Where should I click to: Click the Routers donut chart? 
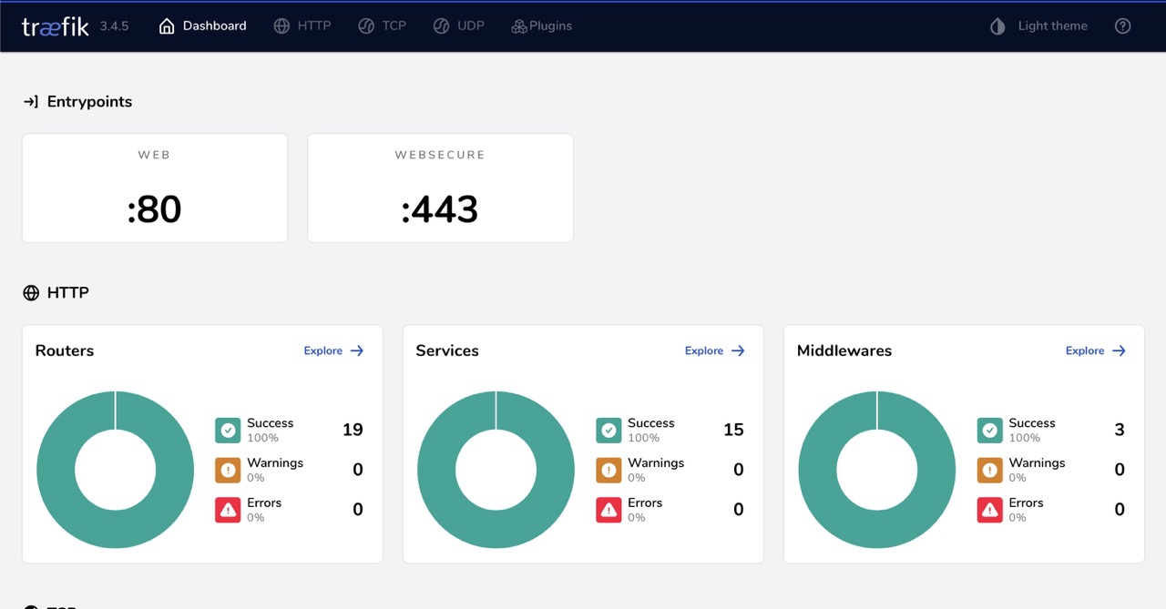115,470
